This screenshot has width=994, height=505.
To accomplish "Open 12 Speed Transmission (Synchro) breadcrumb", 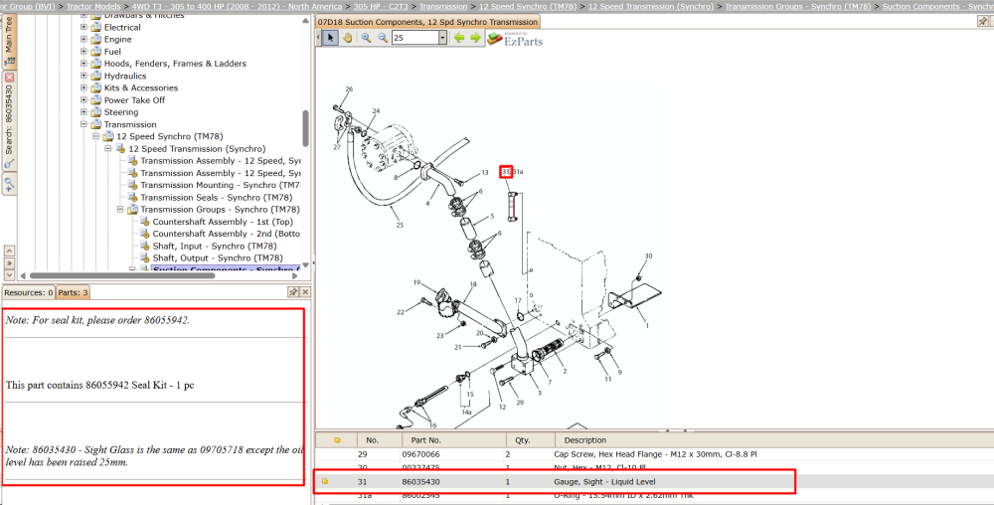I will tap(650, 6).
